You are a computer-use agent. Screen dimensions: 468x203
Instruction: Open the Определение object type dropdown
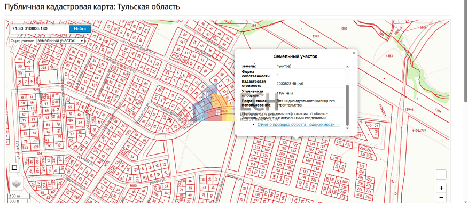pyautogui.click(x=60, y=40)
